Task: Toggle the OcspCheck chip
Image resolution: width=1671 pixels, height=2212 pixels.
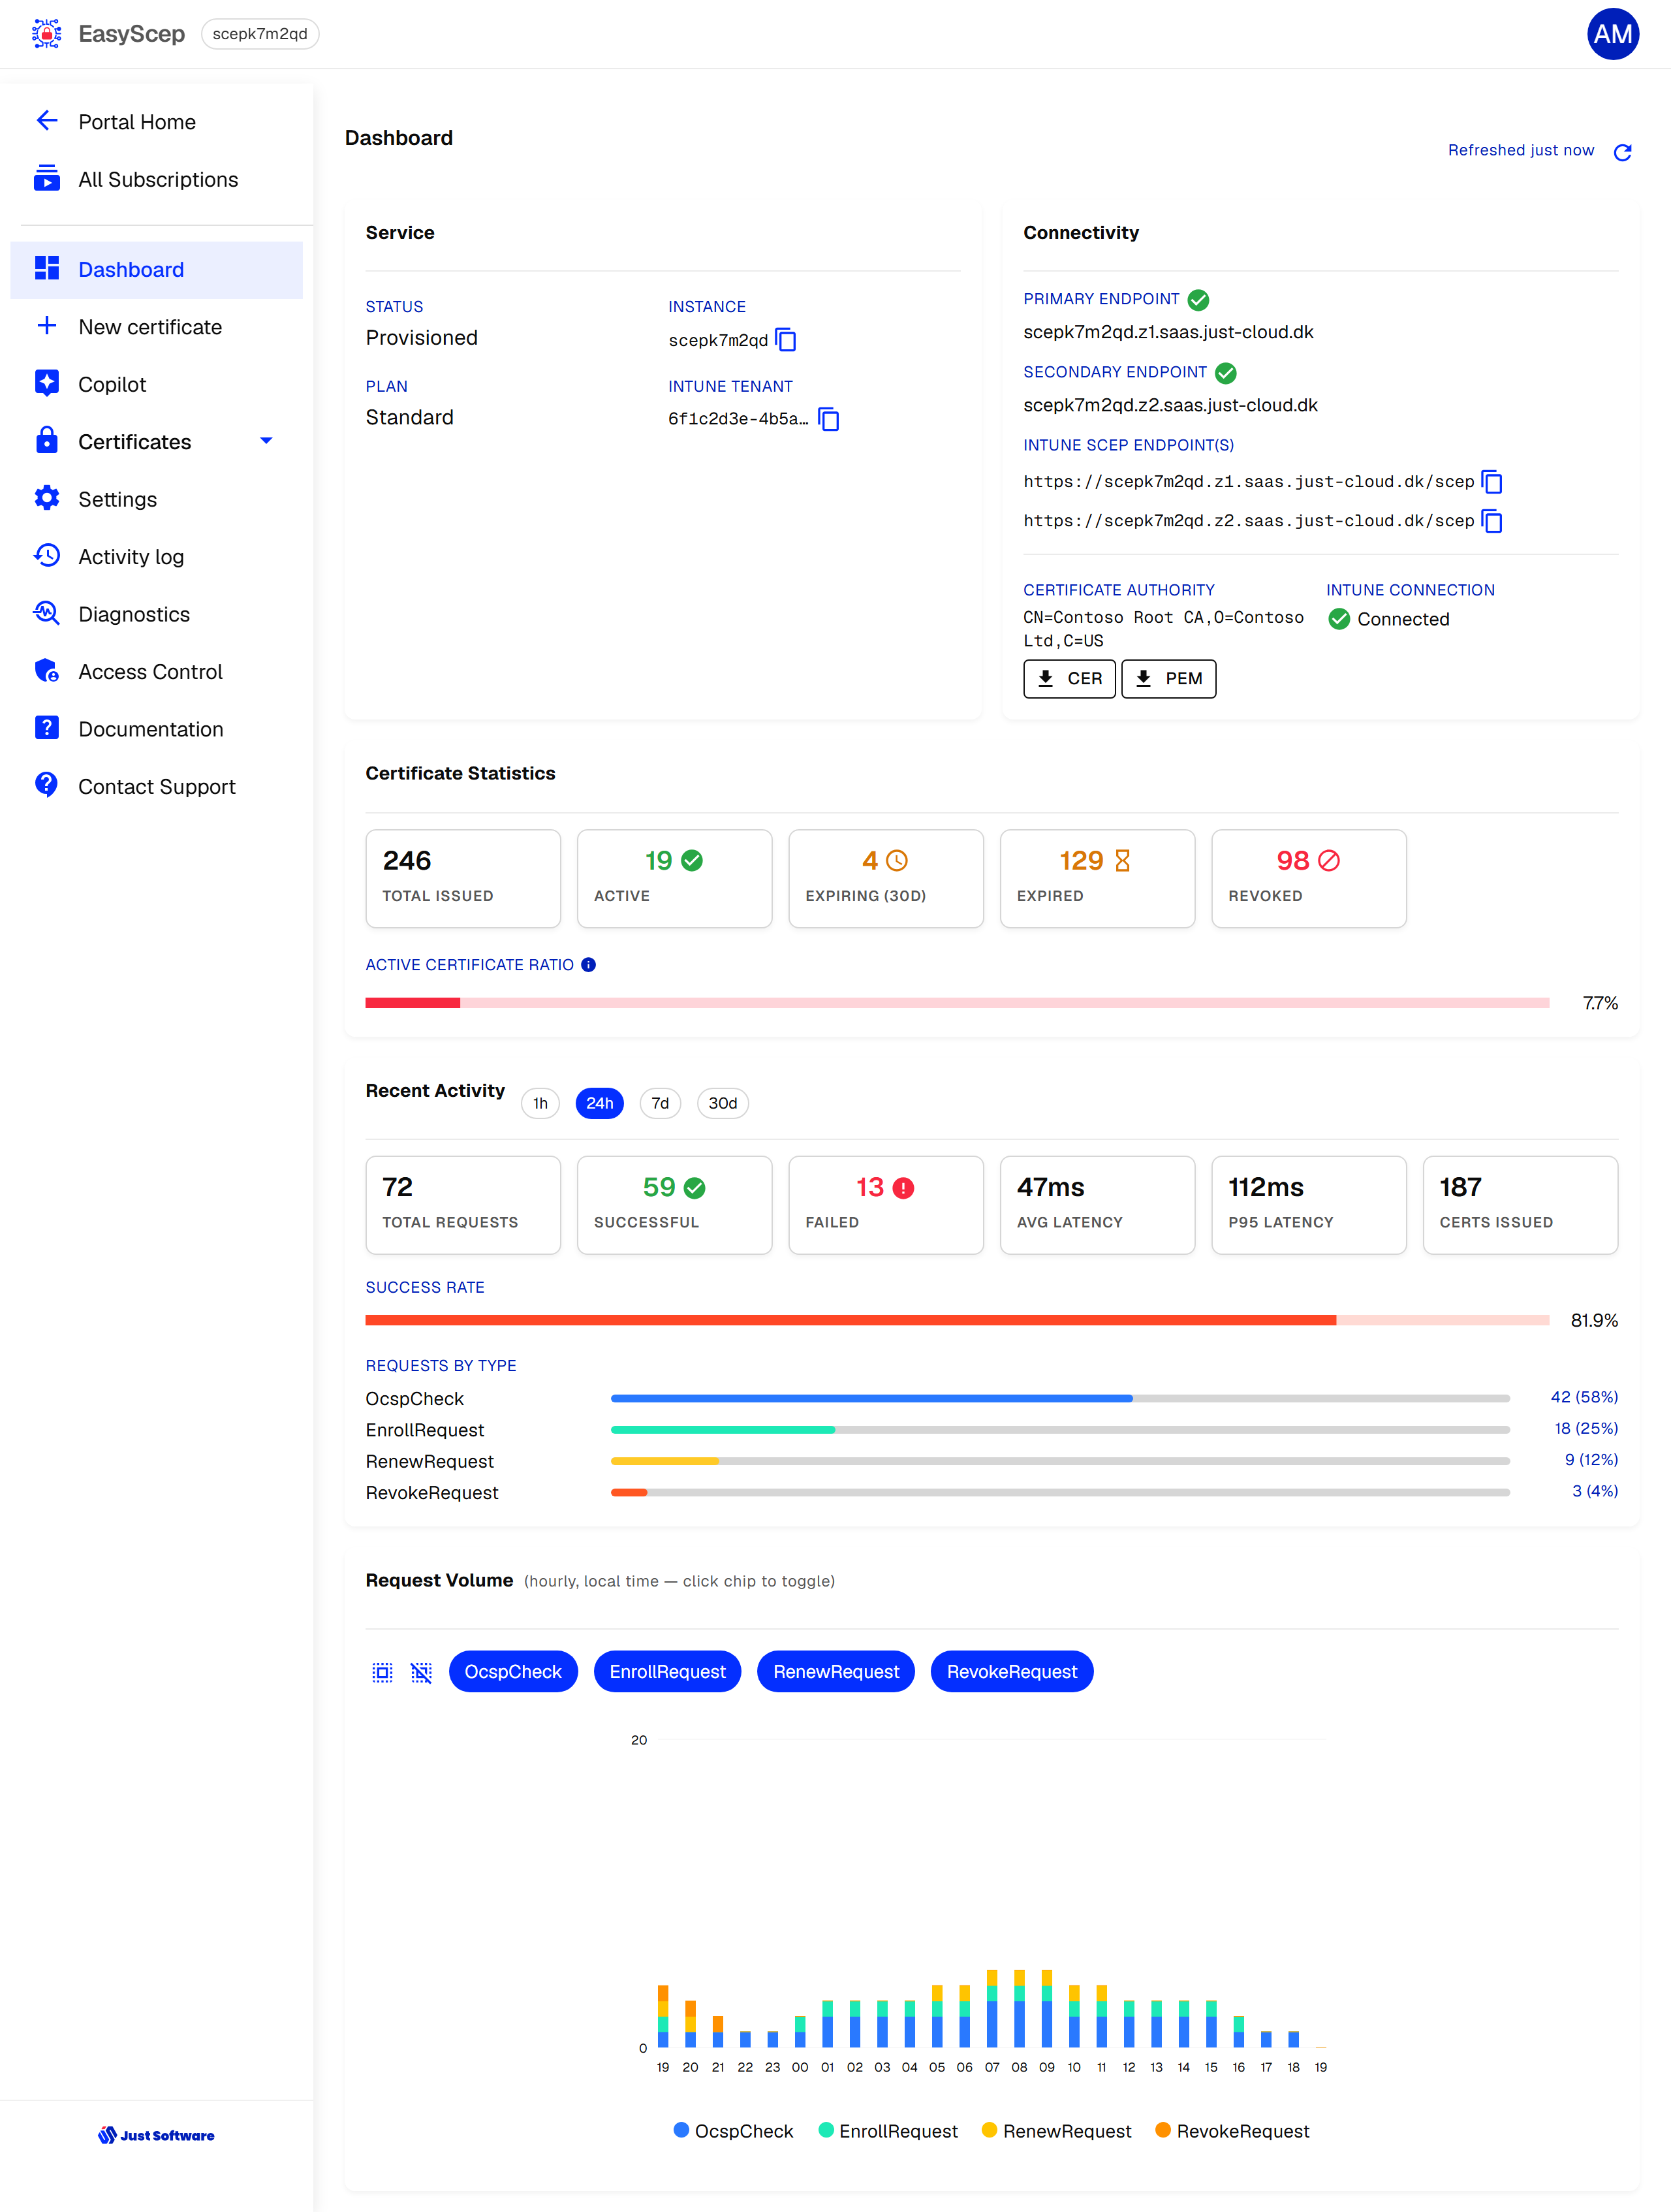Action: coord(513,1672)
